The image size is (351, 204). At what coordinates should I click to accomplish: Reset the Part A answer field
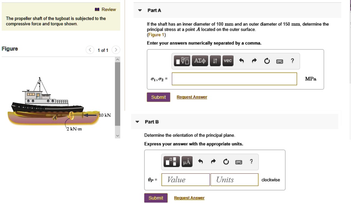[267, 61]
